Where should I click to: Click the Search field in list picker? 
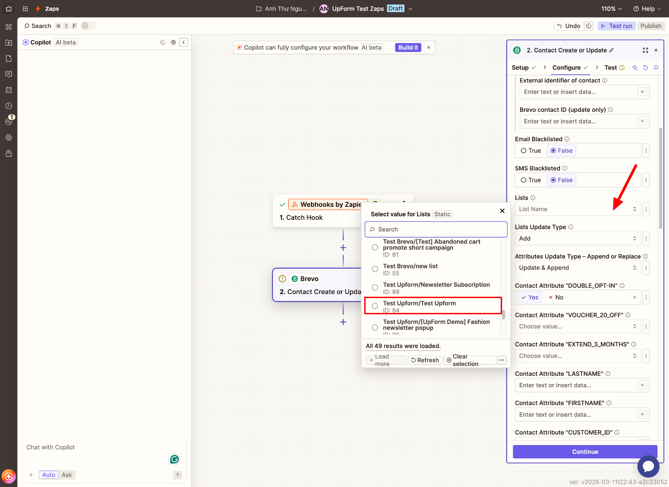coord(436,229)
